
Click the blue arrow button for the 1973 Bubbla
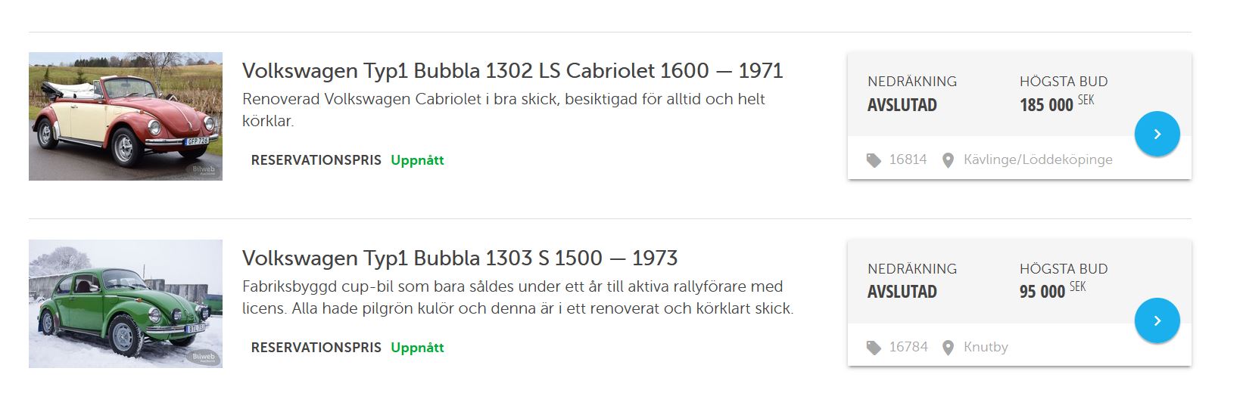point(1157,320)
